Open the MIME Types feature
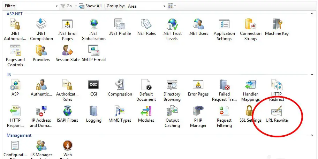The height and width of the screenshot is (159, 318). tap(120, 114)
